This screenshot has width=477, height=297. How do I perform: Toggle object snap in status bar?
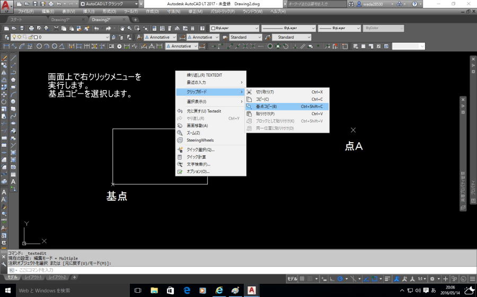coord(375,279)
